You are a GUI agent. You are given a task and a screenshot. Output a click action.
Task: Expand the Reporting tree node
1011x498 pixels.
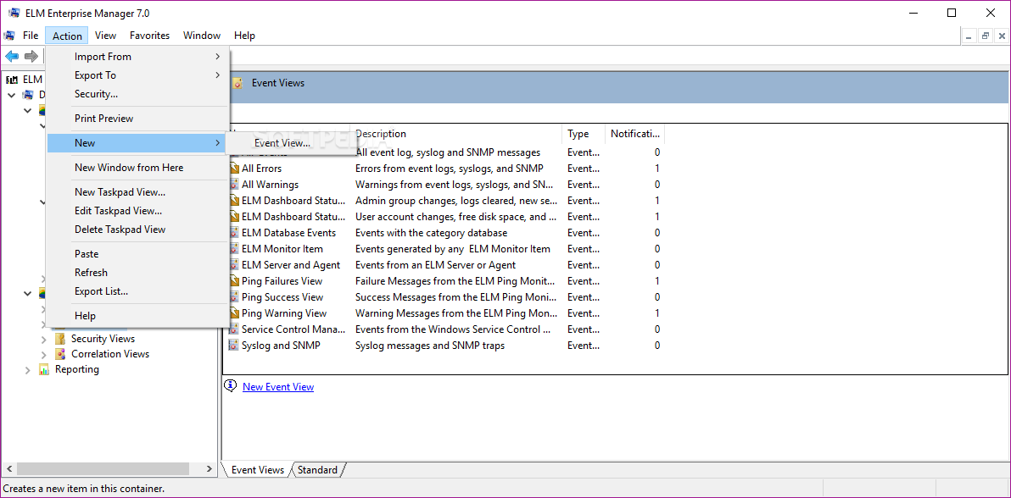[28, 369]
